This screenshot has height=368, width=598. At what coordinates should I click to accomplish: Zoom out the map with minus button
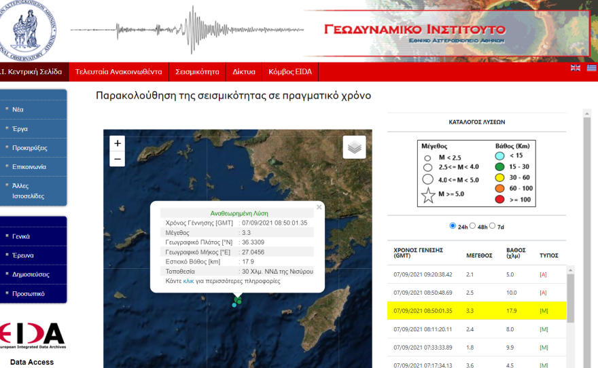click(x=118, y=159)
